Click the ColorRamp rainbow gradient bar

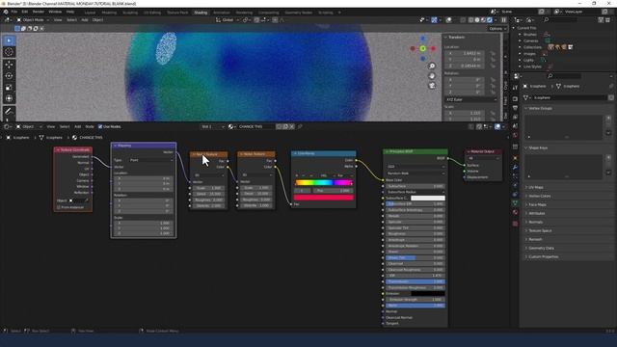(x=324, y=182)
